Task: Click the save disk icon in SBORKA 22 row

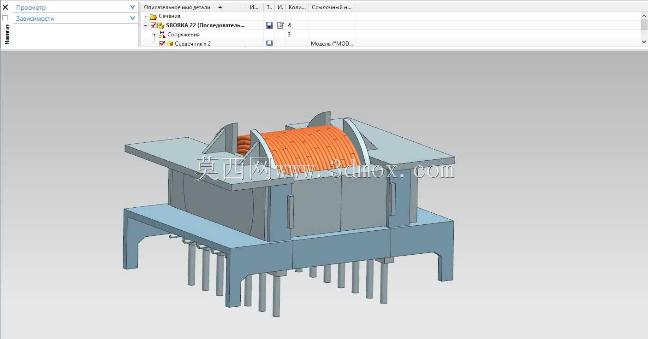Action: pos(269,25)
